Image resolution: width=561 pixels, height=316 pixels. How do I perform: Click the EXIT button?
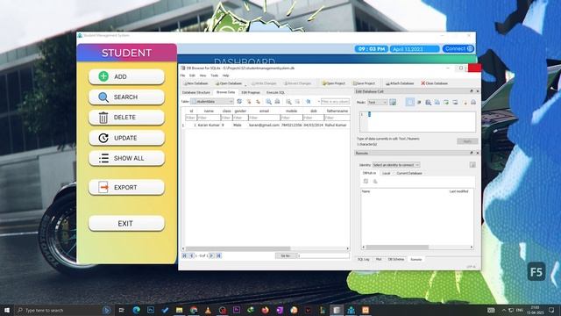point(126,224)
